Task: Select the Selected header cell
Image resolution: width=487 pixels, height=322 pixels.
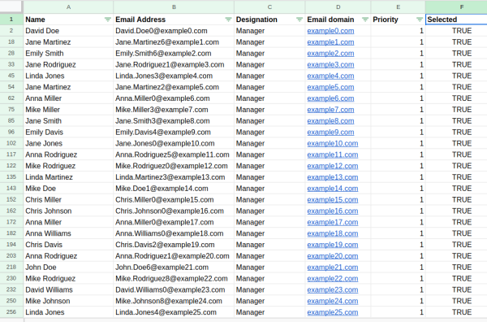Action: [x=456, y=20]
